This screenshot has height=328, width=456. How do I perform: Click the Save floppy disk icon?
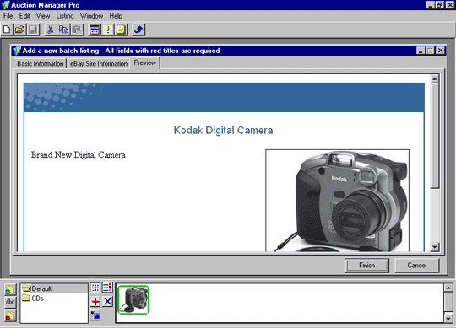coord(33,30)
